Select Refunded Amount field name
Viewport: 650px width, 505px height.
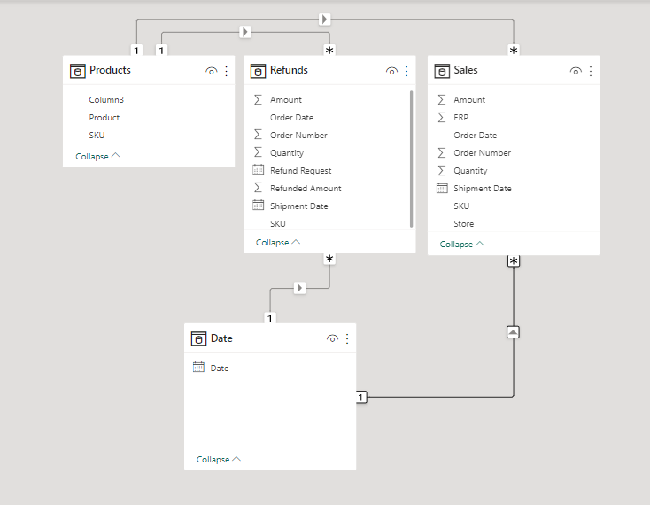pos(306,188)
